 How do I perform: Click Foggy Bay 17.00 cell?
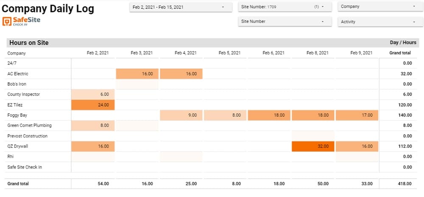coord(357,115)
